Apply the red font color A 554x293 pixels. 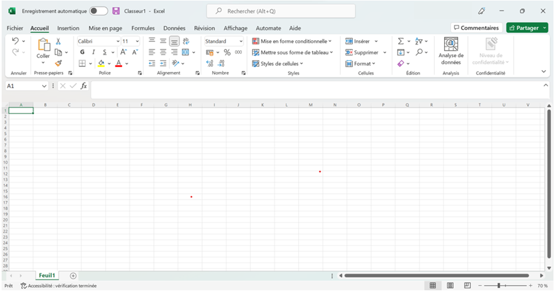click(x=118, y=63)
